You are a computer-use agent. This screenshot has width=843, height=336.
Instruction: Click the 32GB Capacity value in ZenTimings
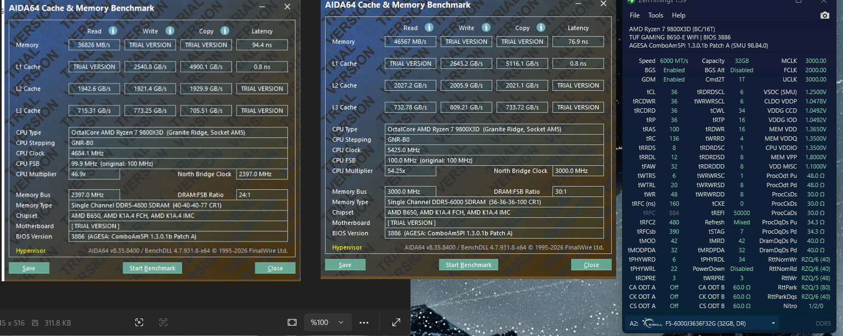742,61
